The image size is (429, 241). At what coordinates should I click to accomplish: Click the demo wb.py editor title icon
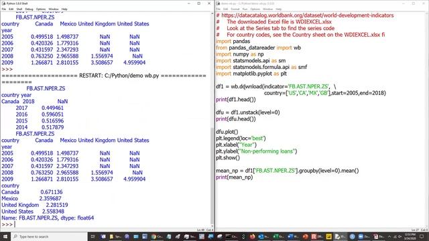click(x=218, y=3)
